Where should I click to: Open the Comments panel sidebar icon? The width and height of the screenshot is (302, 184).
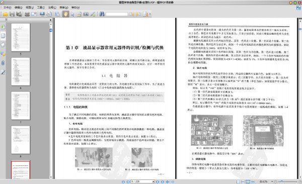pos(3,54)
